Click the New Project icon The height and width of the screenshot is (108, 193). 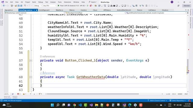point(12,6)
